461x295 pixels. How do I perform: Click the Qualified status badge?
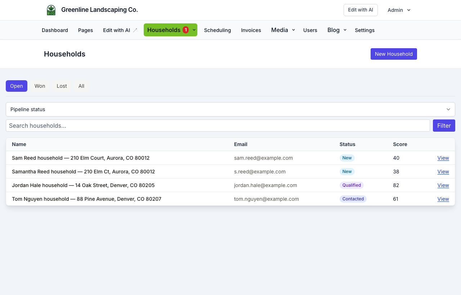tap(352, 185)
